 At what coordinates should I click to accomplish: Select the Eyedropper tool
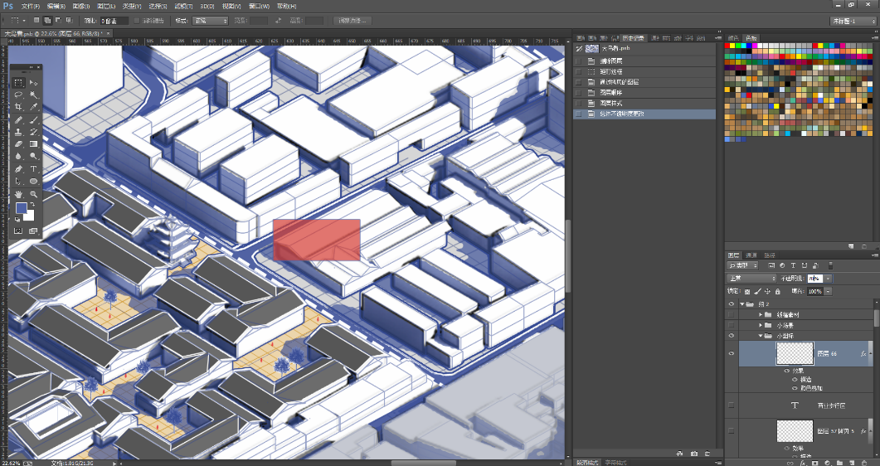(34, 108)
